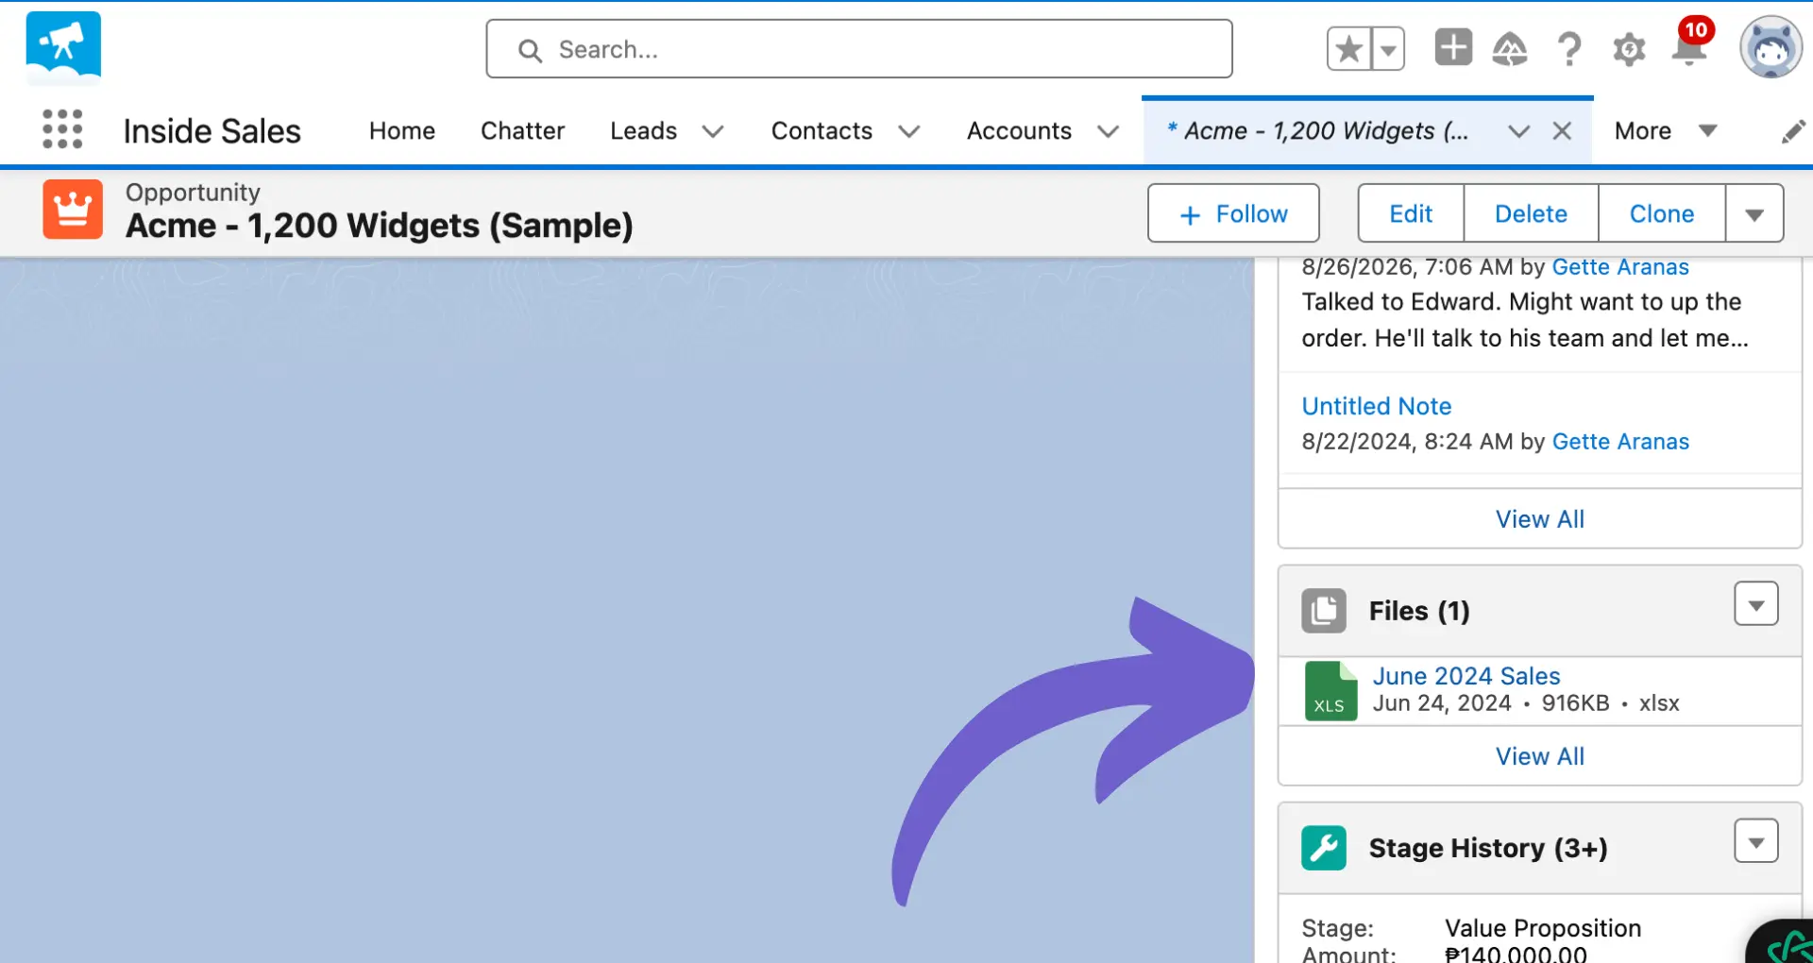Click the pencil icon to personalize navigation bar
This screenshot has width=1813, height=963.
pyautogui.click(x=1793, y=131)
